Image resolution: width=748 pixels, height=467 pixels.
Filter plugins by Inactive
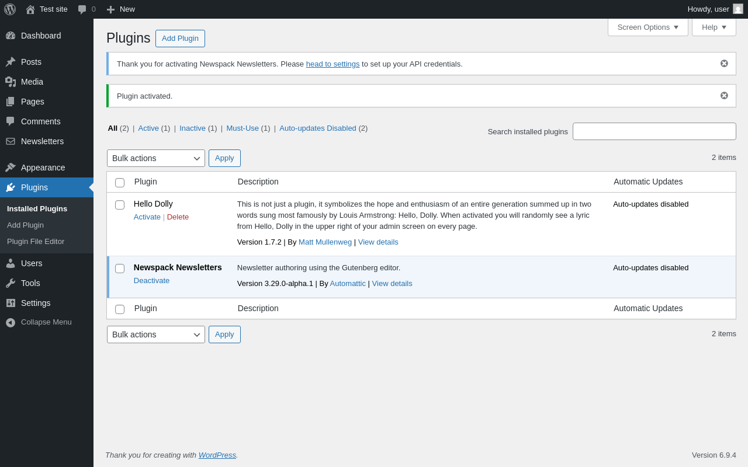point(192,128)
